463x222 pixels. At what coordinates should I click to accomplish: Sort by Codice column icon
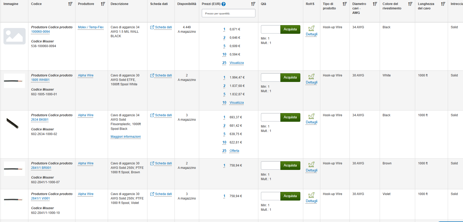pos(70,4)
